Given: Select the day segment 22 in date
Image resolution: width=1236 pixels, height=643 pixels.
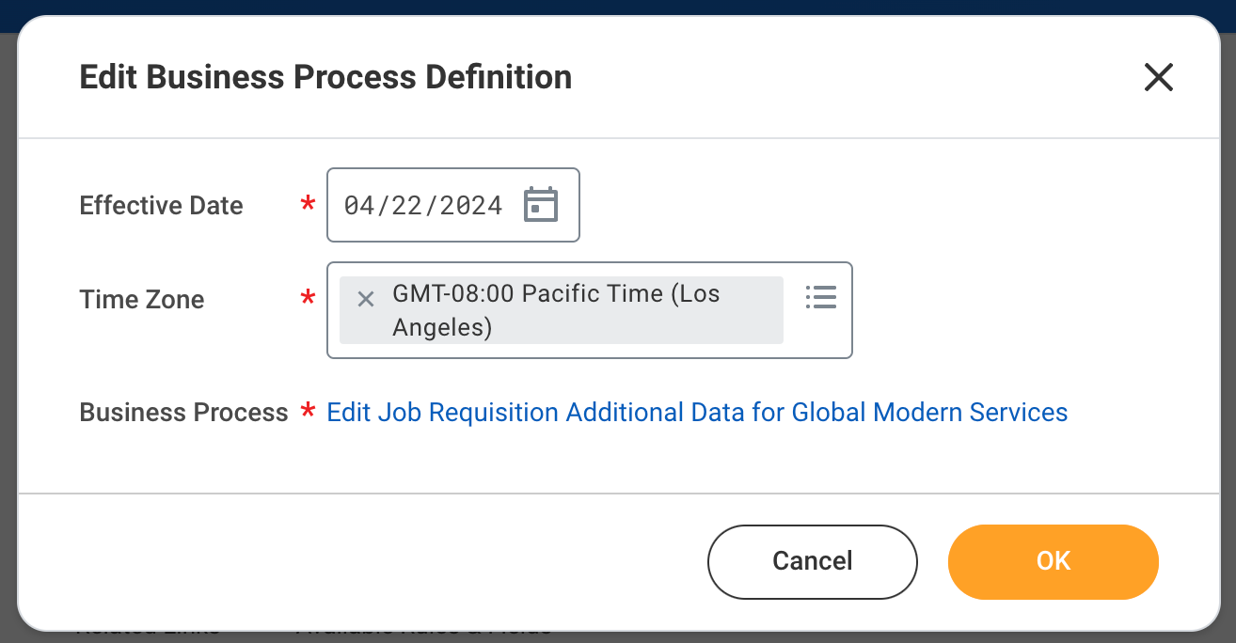Looking at the screenshot, I should point(406,205).
